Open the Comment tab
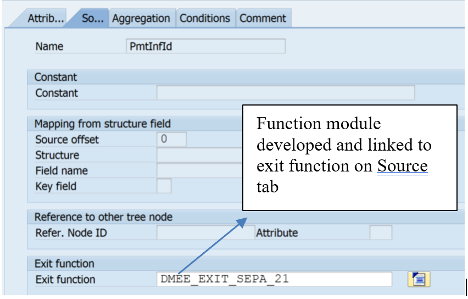This screenshot has width=468, height=299. click(x=263, y=19)
